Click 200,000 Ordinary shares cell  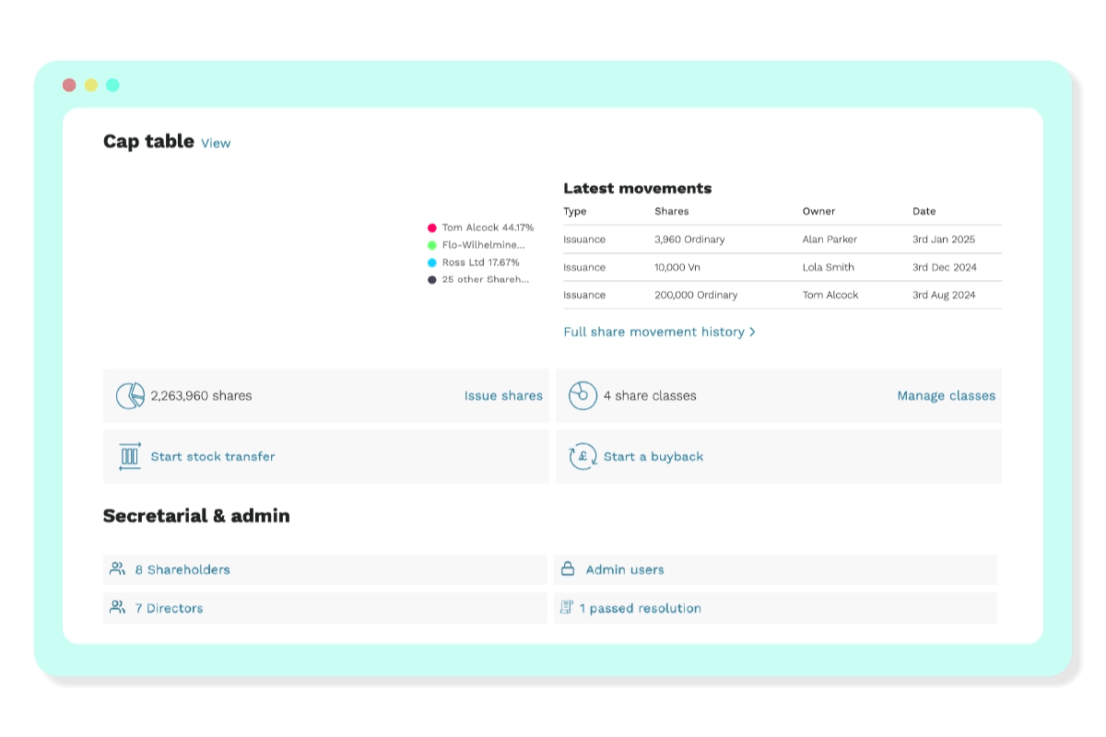point(696,295)
